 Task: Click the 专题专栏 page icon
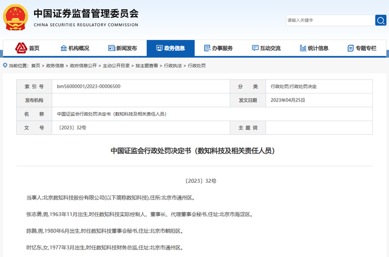pyautogui.click(x=351, y=48)
